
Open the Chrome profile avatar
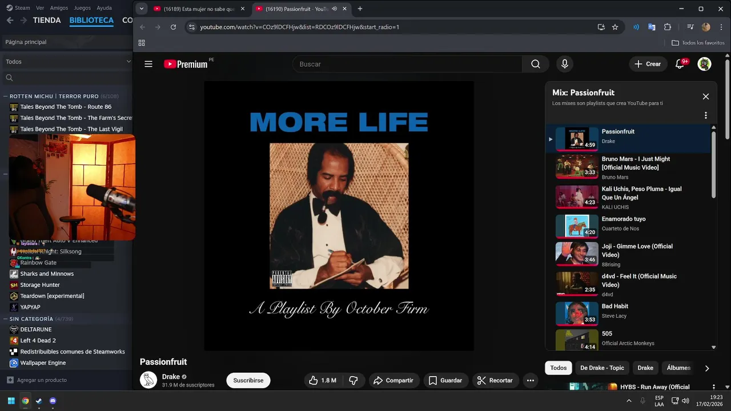coord(706,27)
